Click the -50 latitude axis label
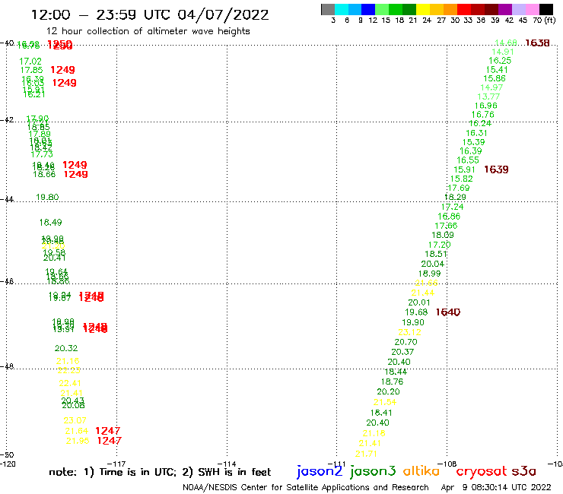 (7, 454)
